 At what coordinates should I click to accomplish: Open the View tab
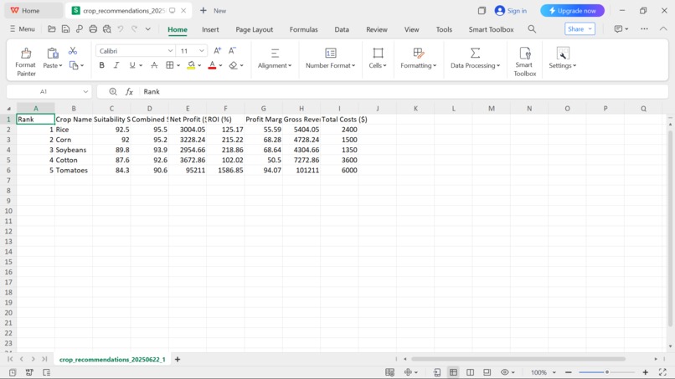point(411,29)
